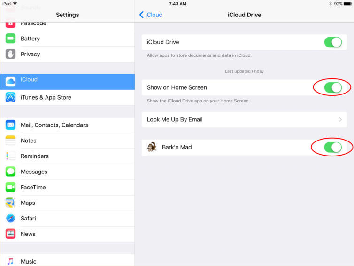This screenshot has height=266, width=354.
Task: Open News settings in sidebar
Action: tap(28, 234)
